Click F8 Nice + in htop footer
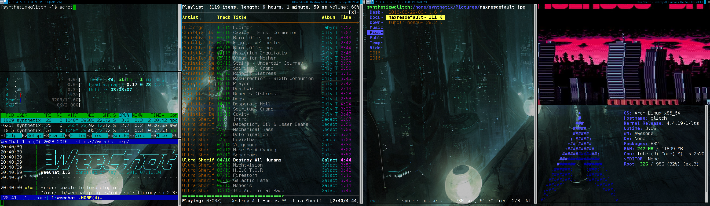The image size is (710, 206). (x=162, y=135)
